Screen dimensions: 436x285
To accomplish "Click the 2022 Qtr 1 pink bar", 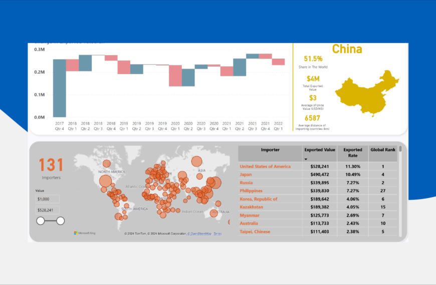I will [278, 61].
